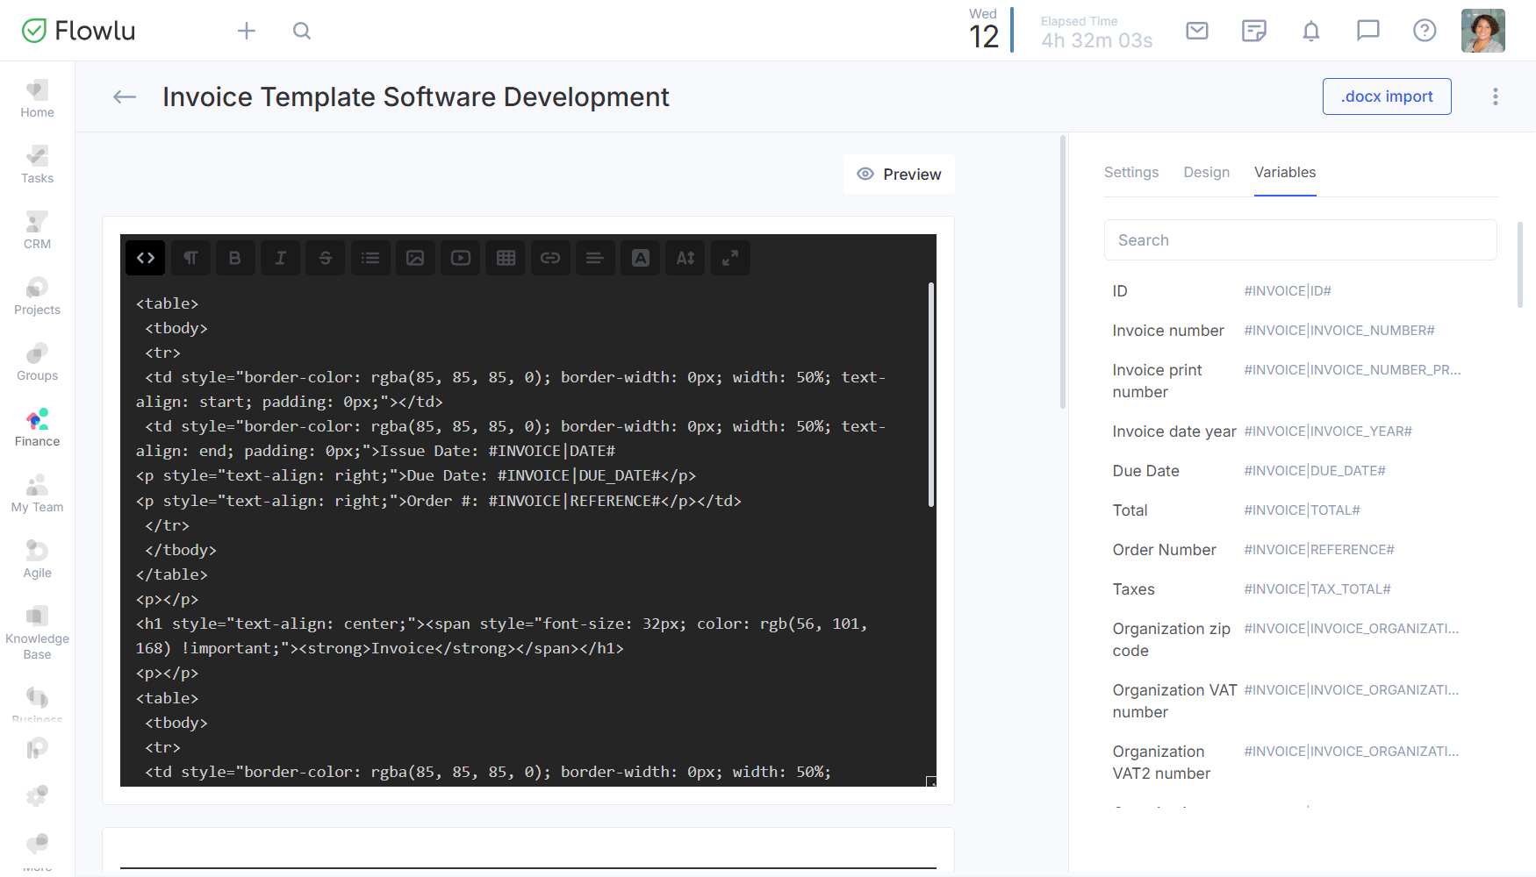The image size is (1536, 877).
Task: Open the notifications bell
Action: pos(1311,31)
